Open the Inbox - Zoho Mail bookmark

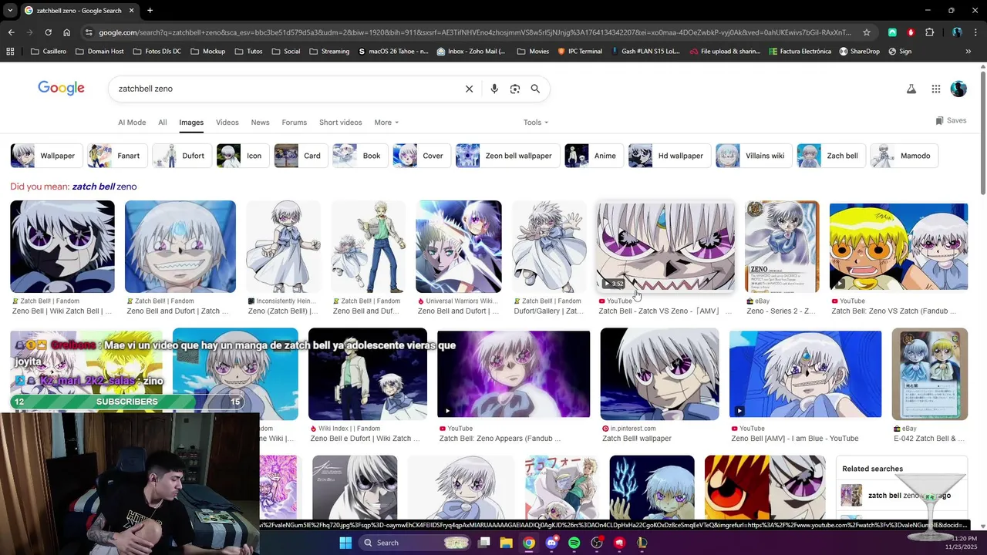471,52
